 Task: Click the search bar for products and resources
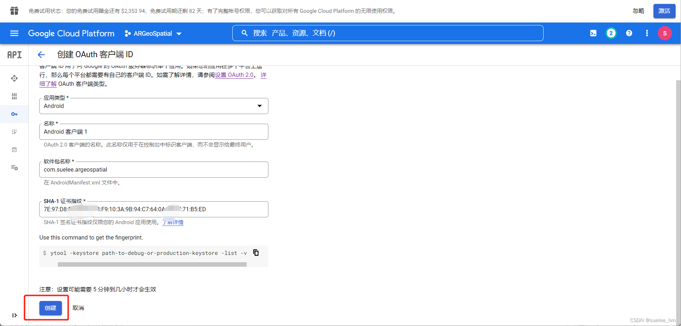click(388, 33)
